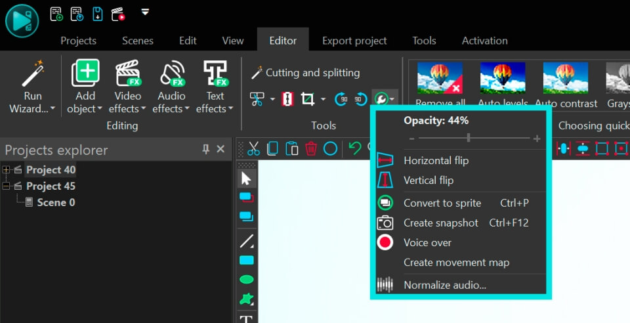Viewport: 630px width, 323px height.
Task: Close the Projects explorer panel
Action: pos(220,149)
